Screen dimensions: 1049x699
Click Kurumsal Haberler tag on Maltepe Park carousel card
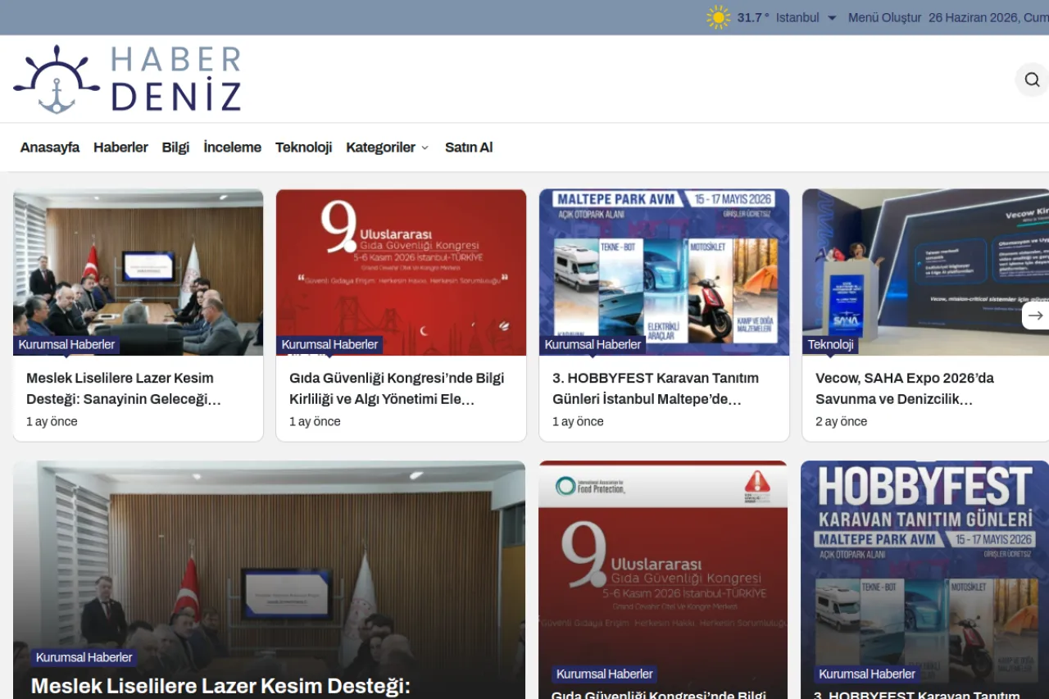point(593,344)
